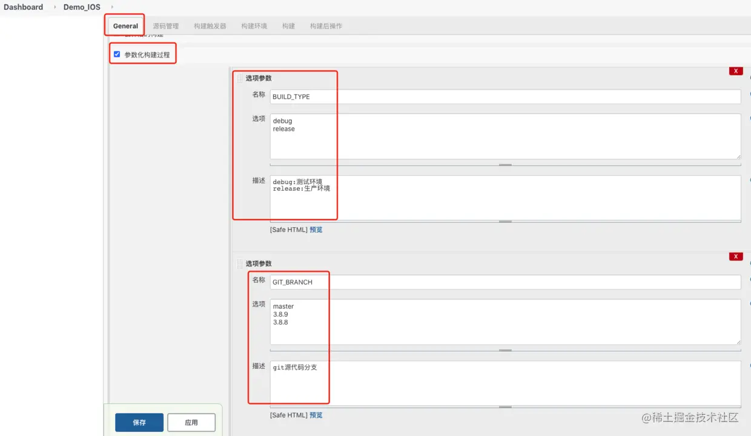Click the description textarea with debug:测试环境

point(505,197)
